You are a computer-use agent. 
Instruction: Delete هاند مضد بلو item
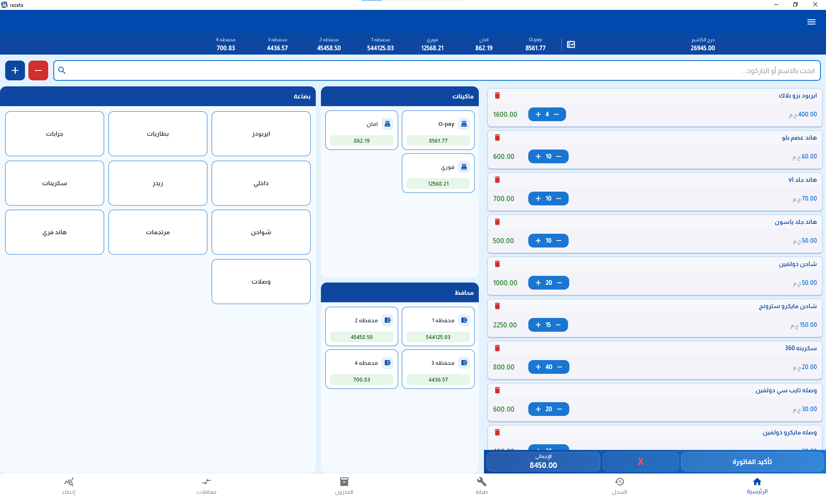497,137
